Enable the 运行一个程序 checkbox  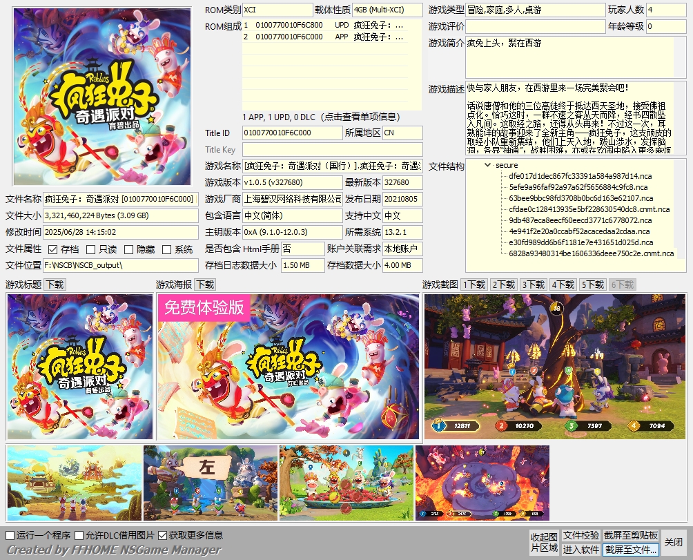(10, 535)
